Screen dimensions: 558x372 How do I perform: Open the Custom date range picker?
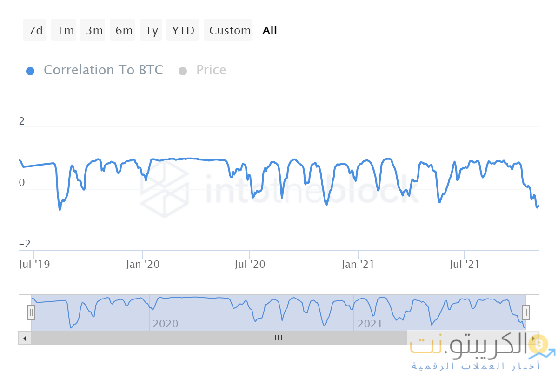tap(229, 31)
